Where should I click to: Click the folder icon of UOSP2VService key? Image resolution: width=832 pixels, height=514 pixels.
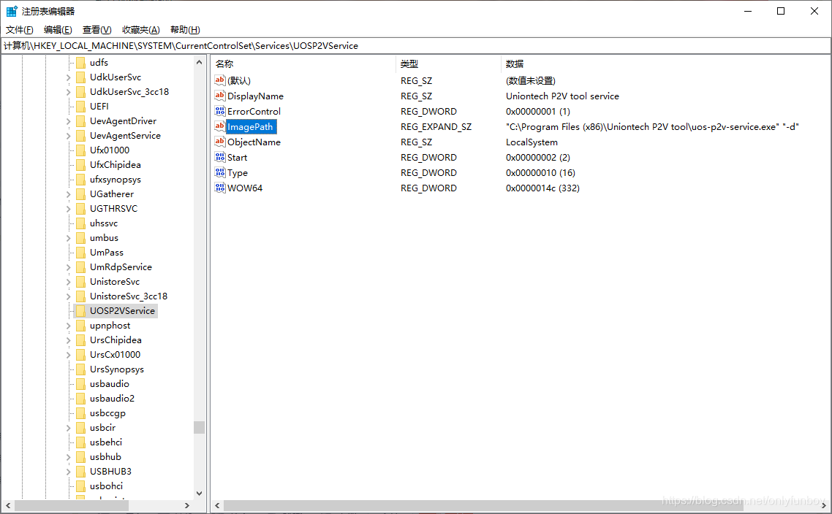pos(80,311)
